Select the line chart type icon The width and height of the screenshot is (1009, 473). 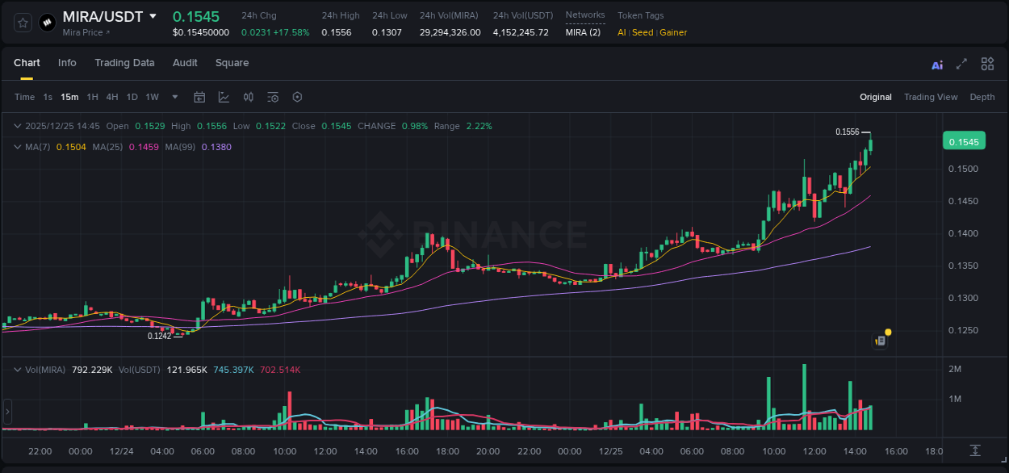click(224, 97)
